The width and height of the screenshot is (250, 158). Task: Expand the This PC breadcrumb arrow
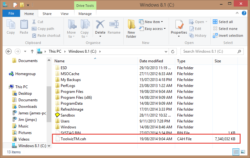pos(65,51)
